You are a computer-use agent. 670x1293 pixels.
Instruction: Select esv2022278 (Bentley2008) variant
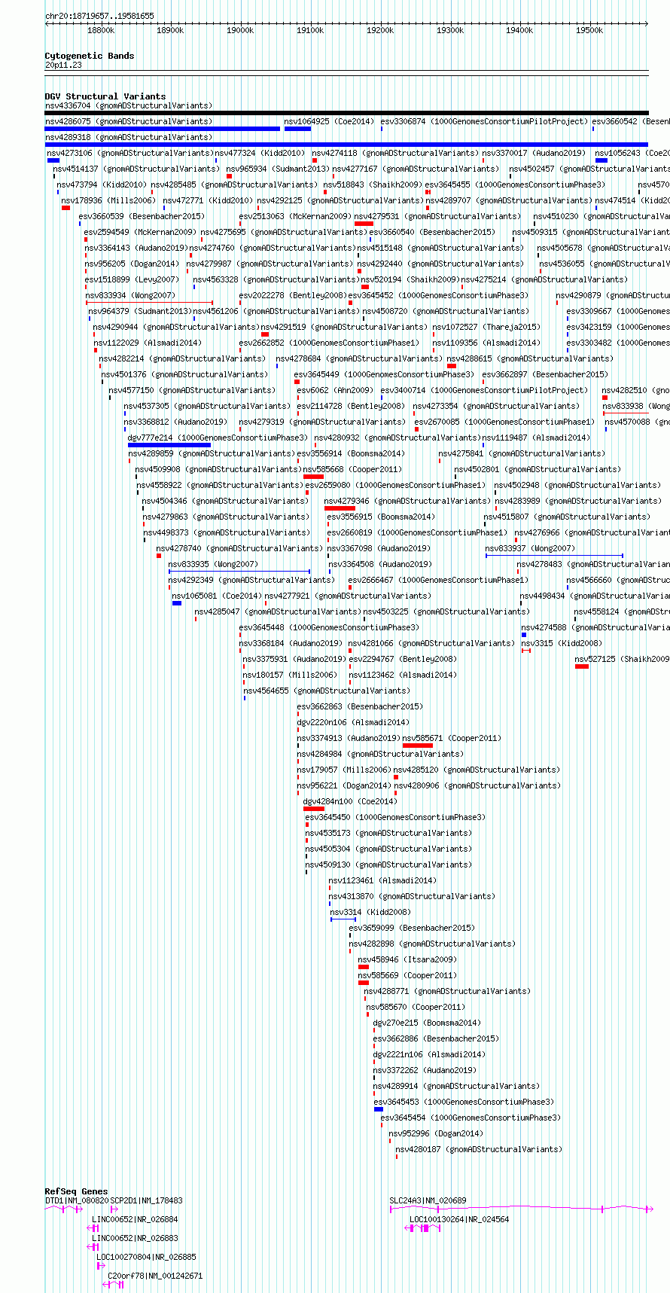click(293, 295)
